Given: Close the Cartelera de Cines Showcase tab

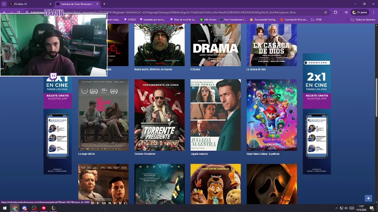Looking at the screenshot, I should click(x=97, y=4).
